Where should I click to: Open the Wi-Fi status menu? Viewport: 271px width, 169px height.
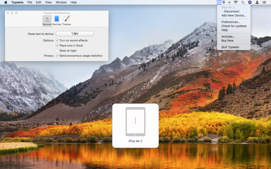(x=235, y=2)
